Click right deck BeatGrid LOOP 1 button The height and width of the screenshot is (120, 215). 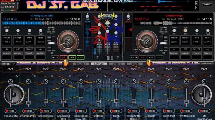click(174, 40)
